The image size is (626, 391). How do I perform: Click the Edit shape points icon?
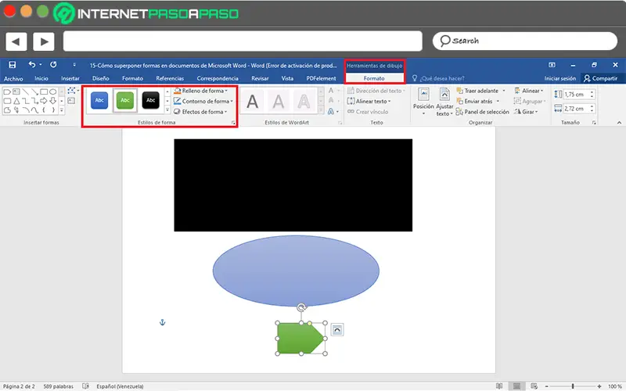tap(72, 91)
